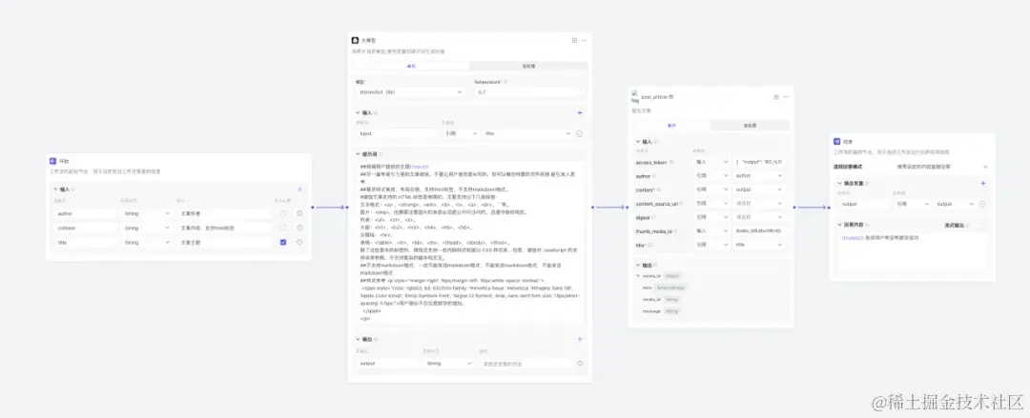Remove the title row in start node
This screenshot has width=1030, height=418.
click(x=299, y=242)
